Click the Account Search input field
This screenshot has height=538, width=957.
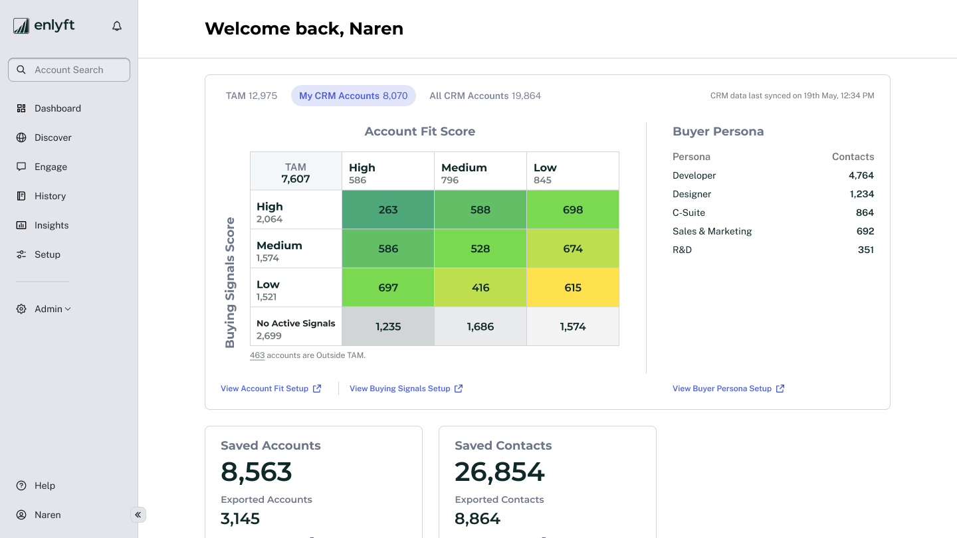(x=69, y=70)
